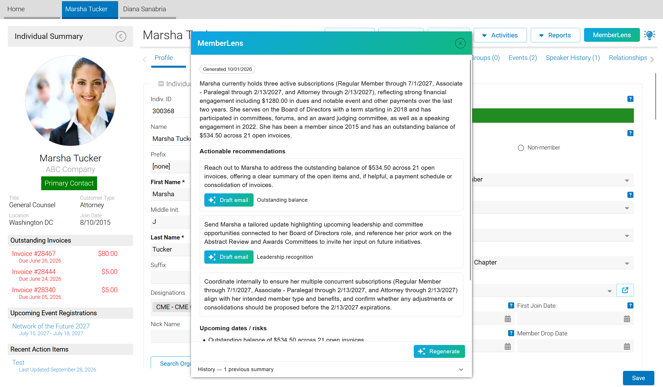
Task: Click the help icon above the green bar
Action: (x=630, y=99)
